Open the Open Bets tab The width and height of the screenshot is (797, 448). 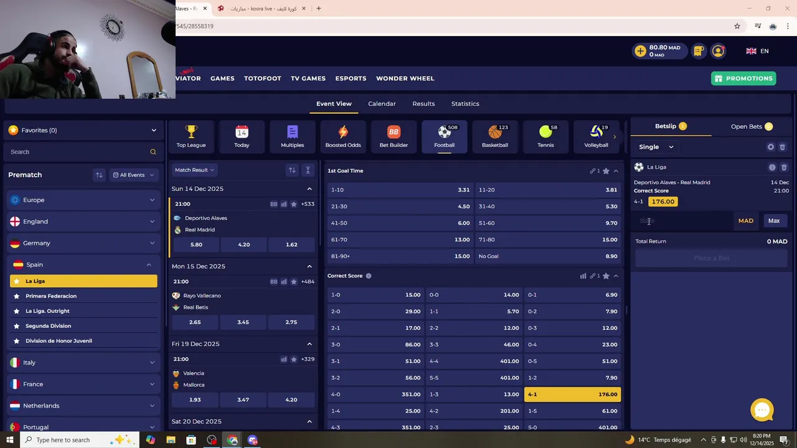tap(752, 126)
